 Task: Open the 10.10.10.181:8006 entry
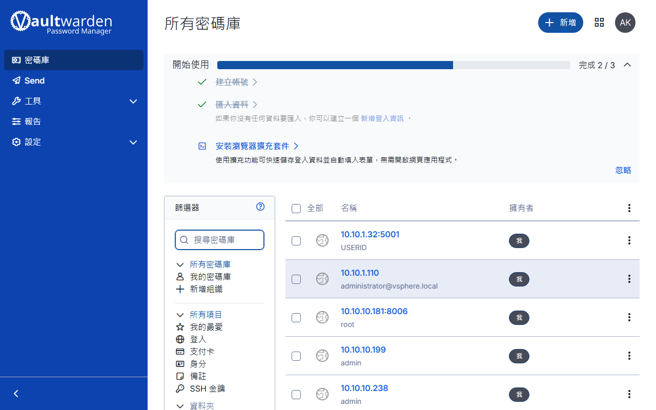click(374, 311)
